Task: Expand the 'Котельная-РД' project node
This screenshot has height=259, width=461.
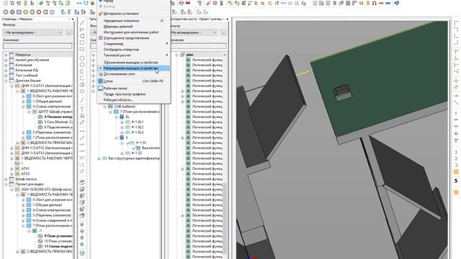Action: [6, 71]
